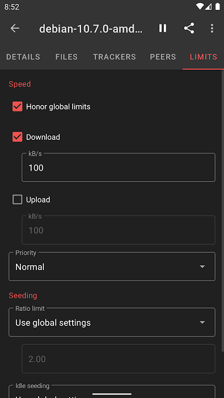Open the Priority dropdown arrow
Viewport: 224px width, 398px height.
202,267
